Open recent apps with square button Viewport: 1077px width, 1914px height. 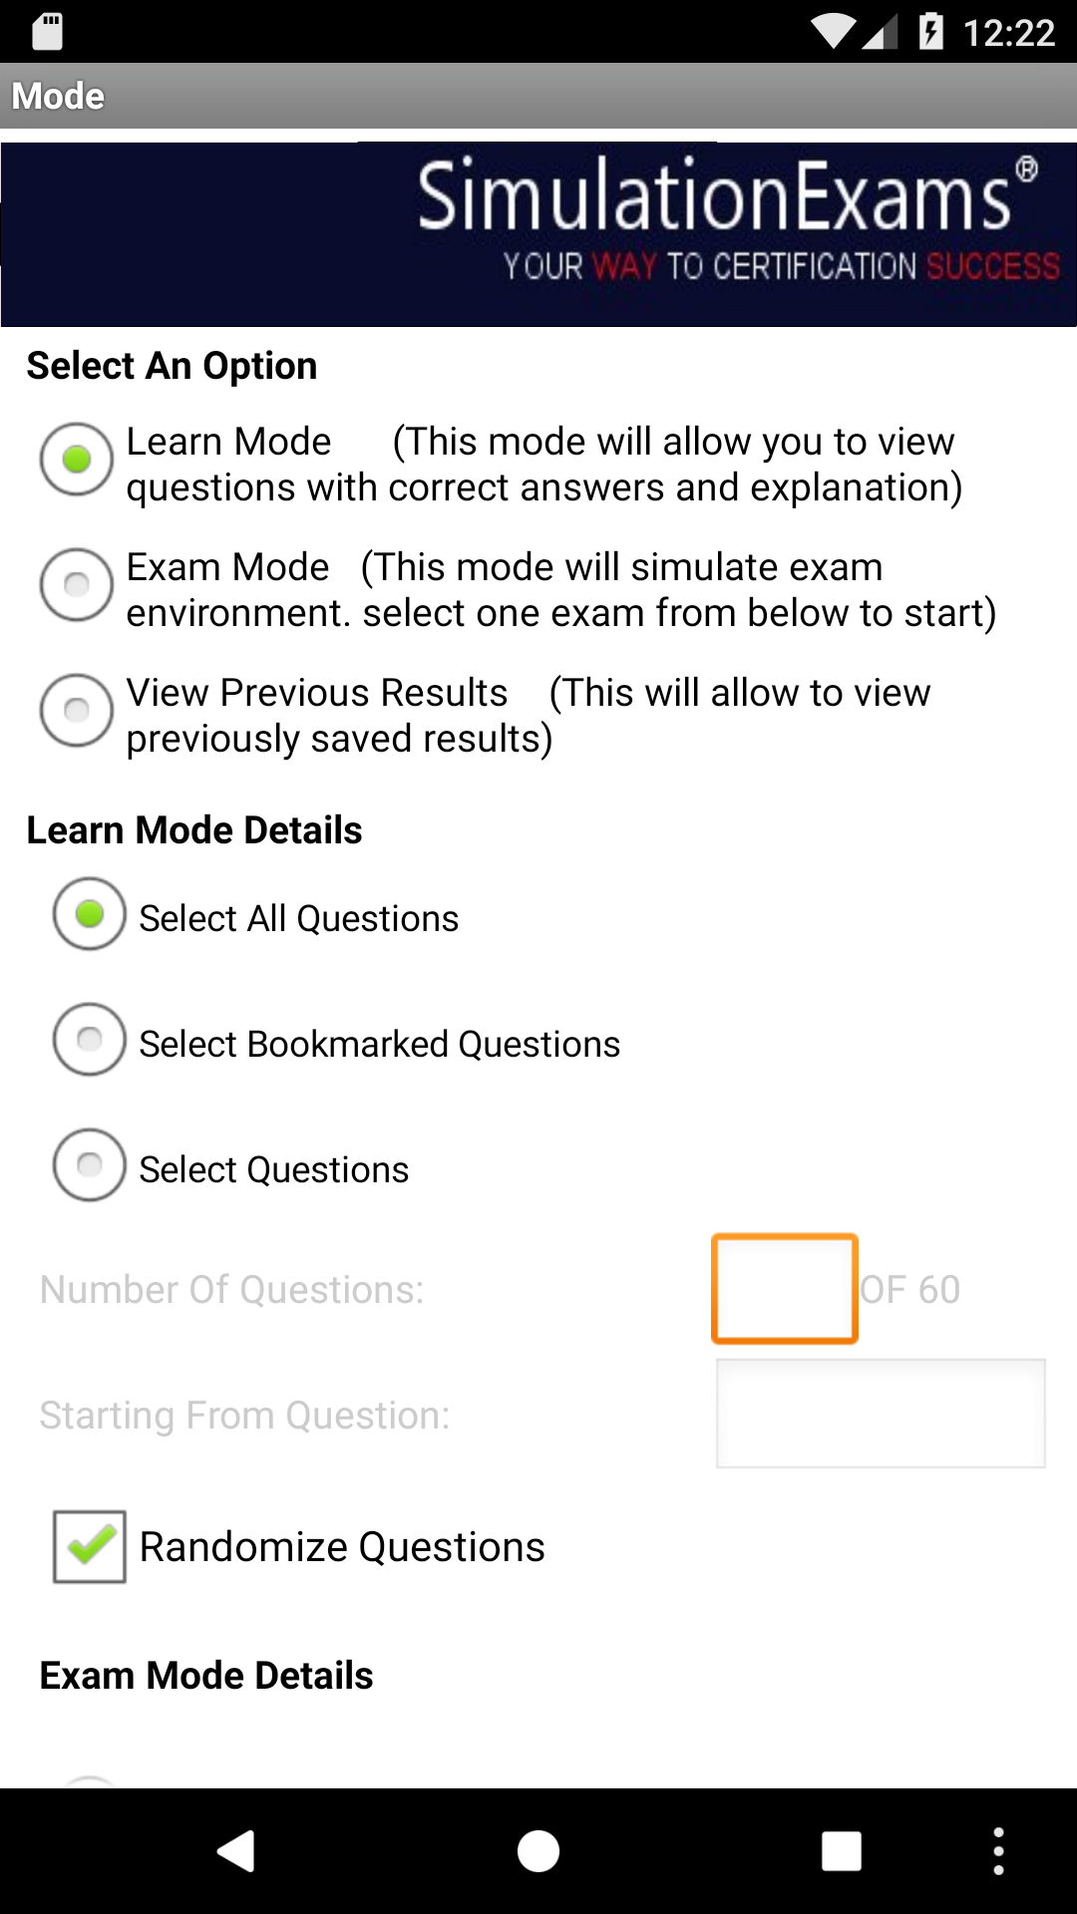(841, 1849)
